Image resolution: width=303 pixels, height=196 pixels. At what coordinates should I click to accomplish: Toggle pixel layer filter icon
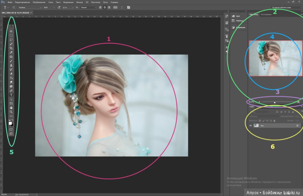click(x=277, y=112)
